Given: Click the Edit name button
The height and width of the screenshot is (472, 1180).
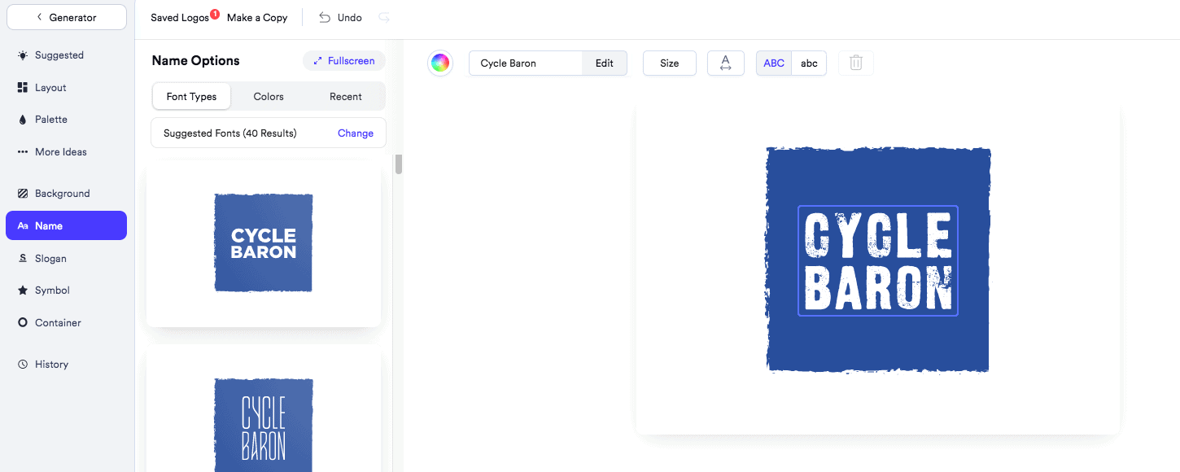Looking at the screenshot, I should [604, 63].
